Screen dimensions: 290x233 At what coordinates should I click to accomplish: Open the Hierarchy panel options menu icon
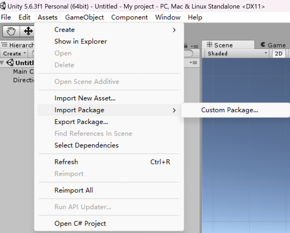point(194,46)
